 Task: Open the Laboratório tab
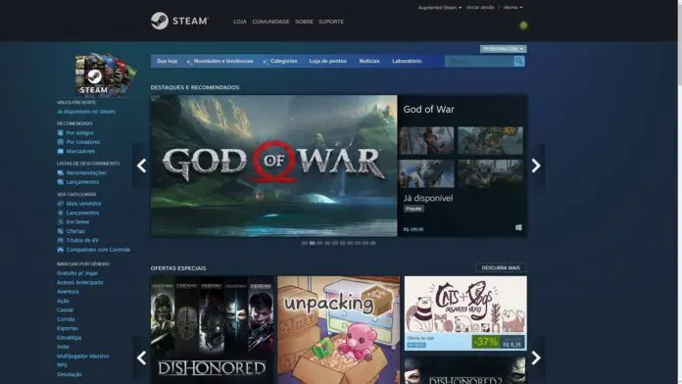pyautogui.click(x=407, y=62)
